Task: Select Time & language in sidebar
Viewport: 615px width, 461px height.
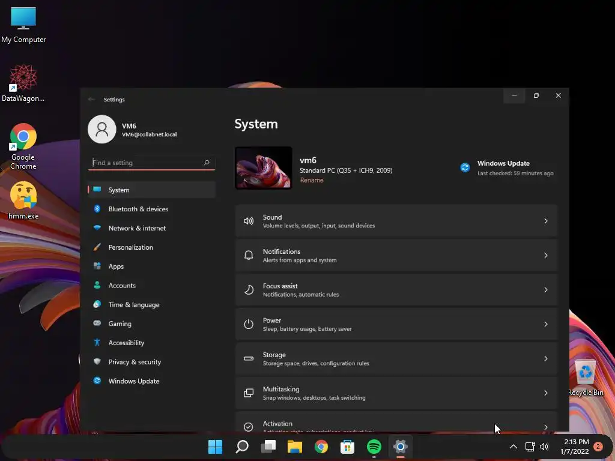Action: [152, 304]
